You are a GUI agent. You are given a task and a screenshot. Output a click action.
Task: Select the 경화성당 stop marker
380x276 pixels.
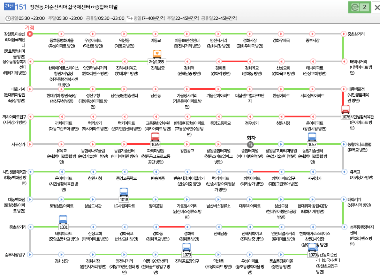pos(61,255)
